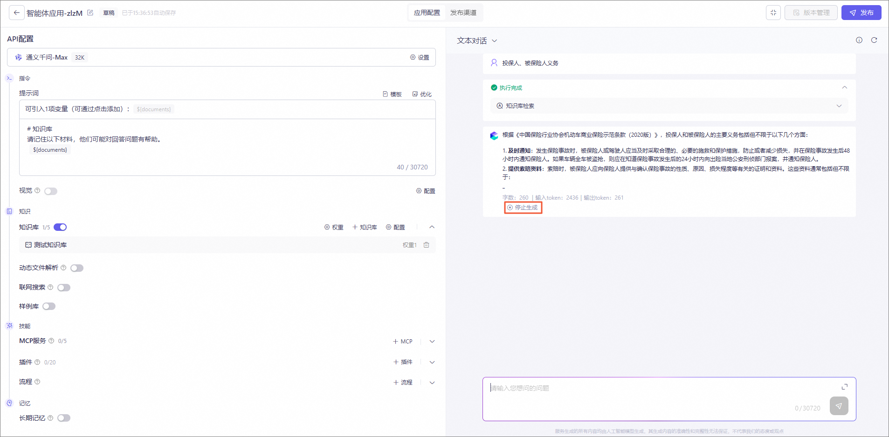Click into the prompt text editor area

click(227, 147)
